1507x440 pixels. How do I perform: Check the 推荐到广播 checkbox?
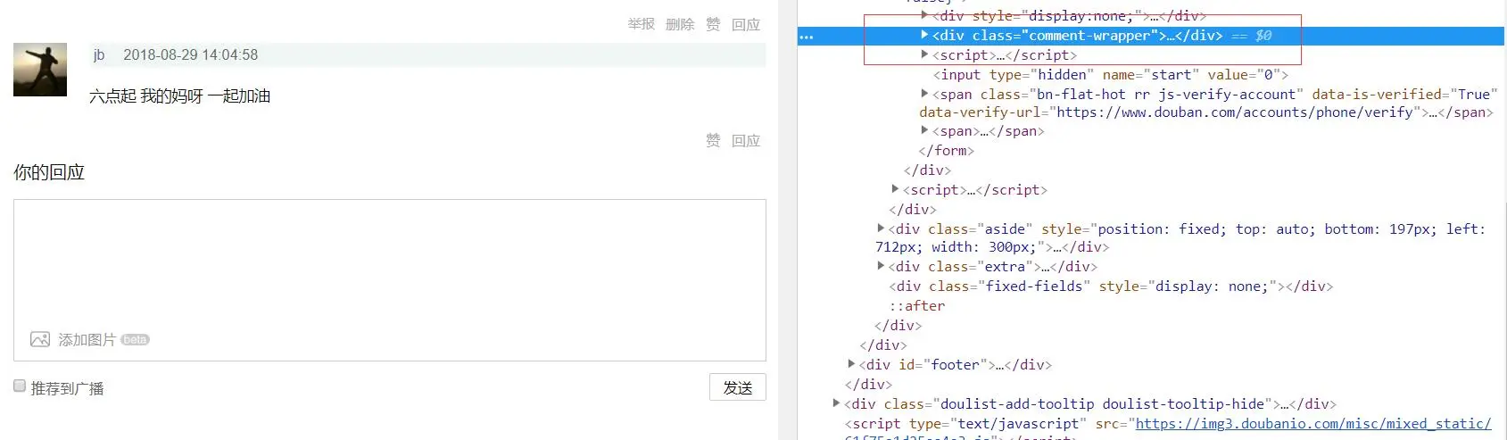(20, 386)
